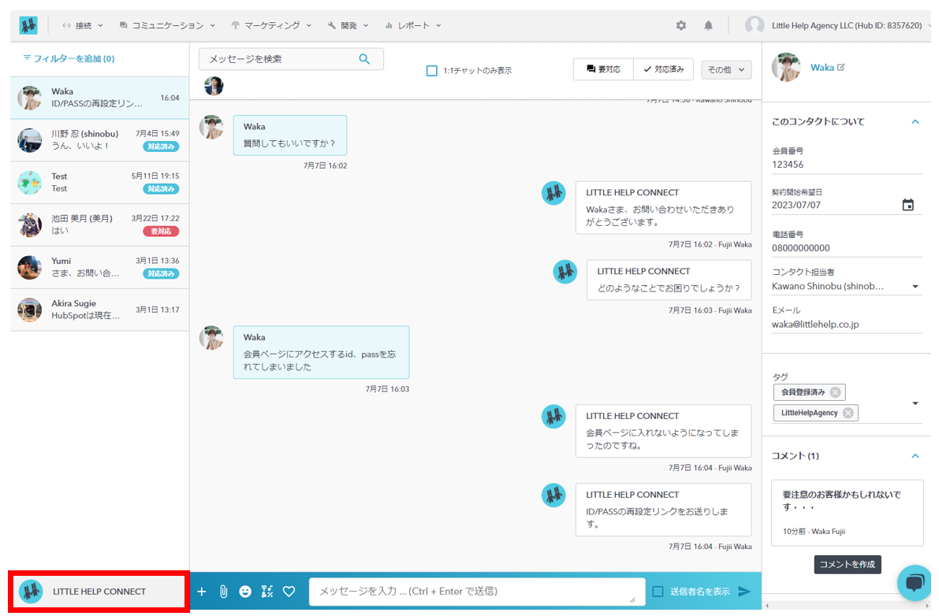Open notifications bell icon
The width and height of the screenshot is (939, 616).
point(708,25)
